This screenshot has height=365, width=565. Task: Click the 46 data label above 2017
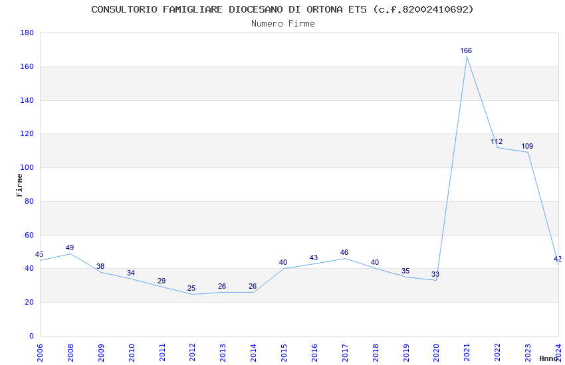344,252
